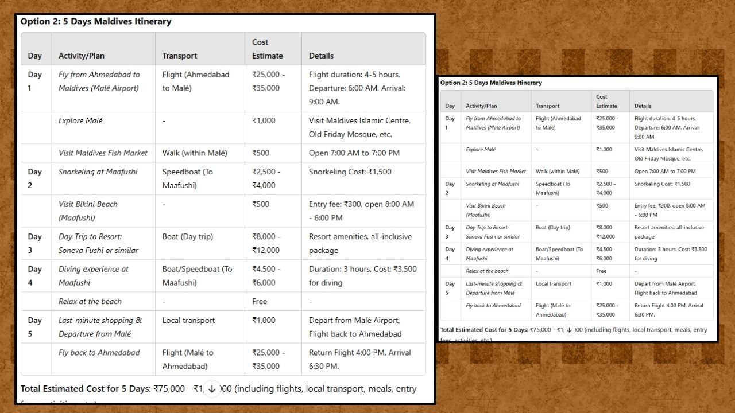Viewport: 735px width, 413px height.
Task: Click the 'Details' header in the smaller table
Action: 643,106
